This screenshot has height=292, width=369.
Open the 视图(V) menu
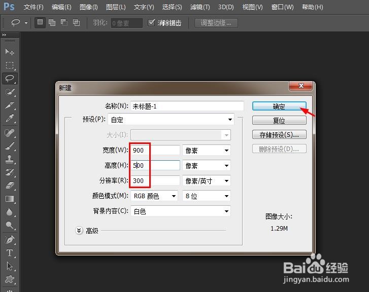click(252, 7)
